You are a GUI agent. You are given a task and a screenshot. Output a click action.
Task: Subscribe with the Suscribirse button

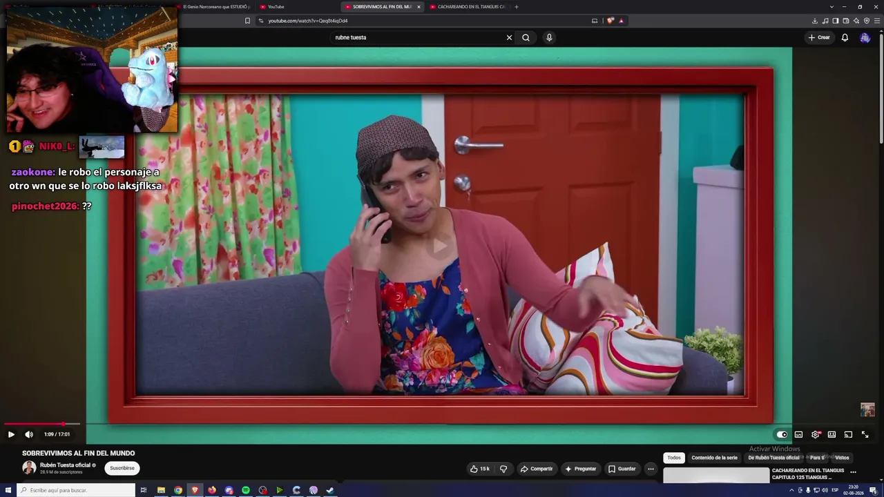(x=122, y=468)
